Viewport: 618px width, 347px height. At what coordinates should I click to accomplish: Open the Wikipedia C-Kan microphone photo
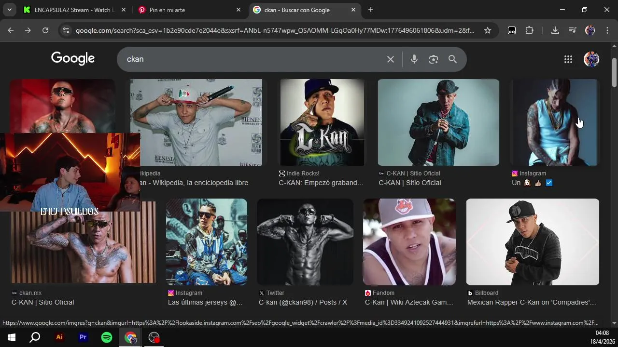click(196, 122)
